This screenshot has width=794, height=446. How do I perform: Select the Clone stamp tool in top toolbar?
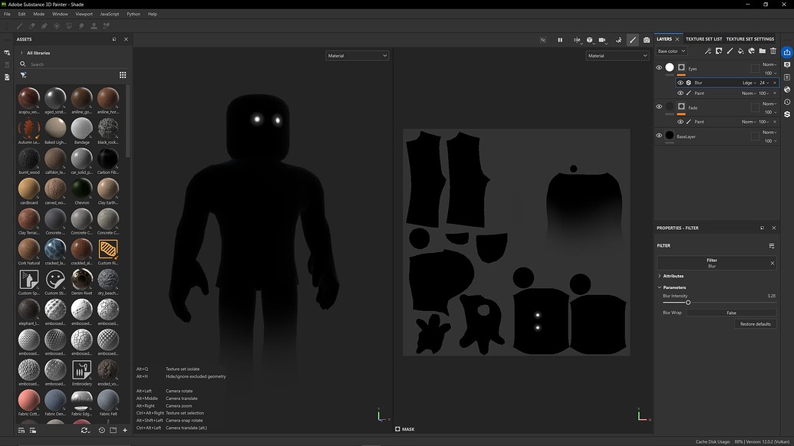click(x=94, y=26)
